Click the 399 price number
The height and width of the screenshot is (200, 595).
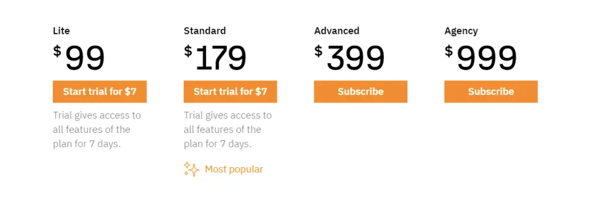(355, 58)
